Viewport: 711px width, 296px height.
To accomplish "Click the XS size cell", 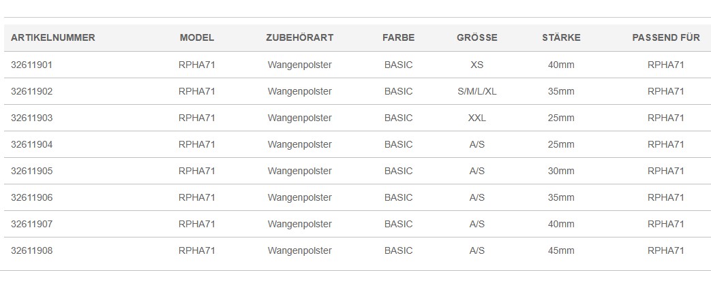I will [477, 65].
